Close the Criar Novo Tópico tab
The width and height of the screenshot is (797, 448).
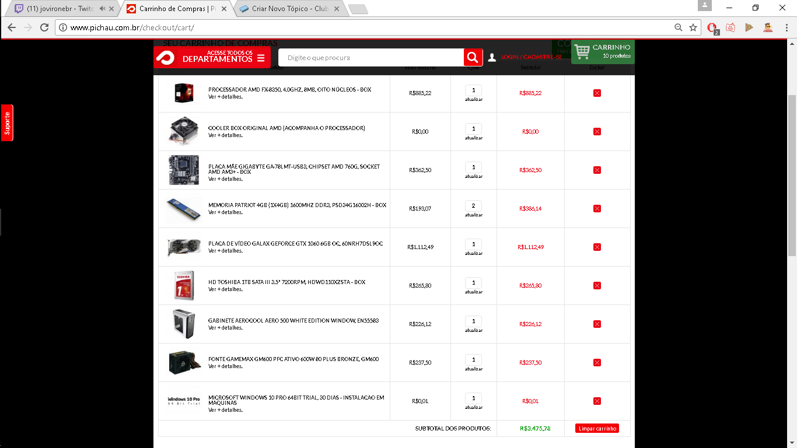pos(337,9)
